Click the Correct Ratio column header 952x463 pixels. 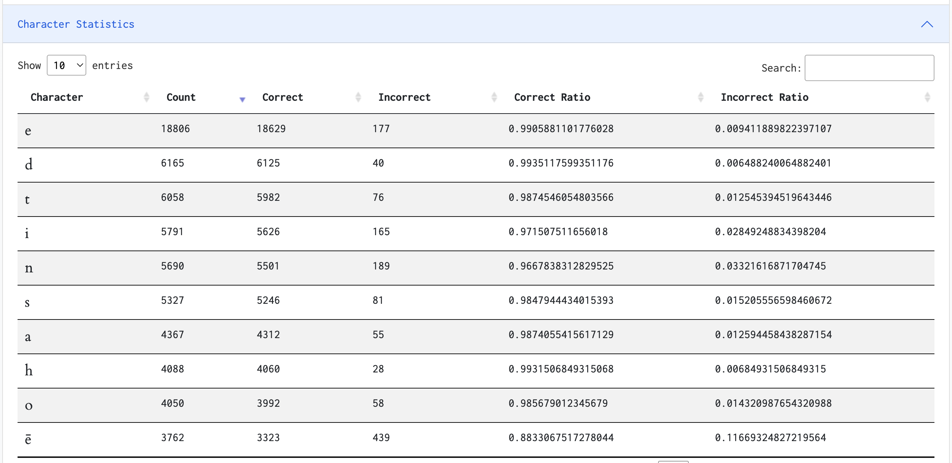[552, 97]
